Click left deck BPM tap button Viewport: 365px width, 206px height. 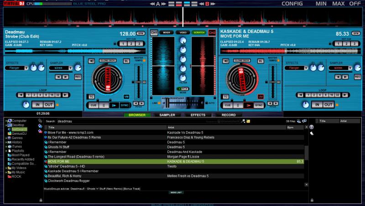pyautogui.click(x=141, y=33)
